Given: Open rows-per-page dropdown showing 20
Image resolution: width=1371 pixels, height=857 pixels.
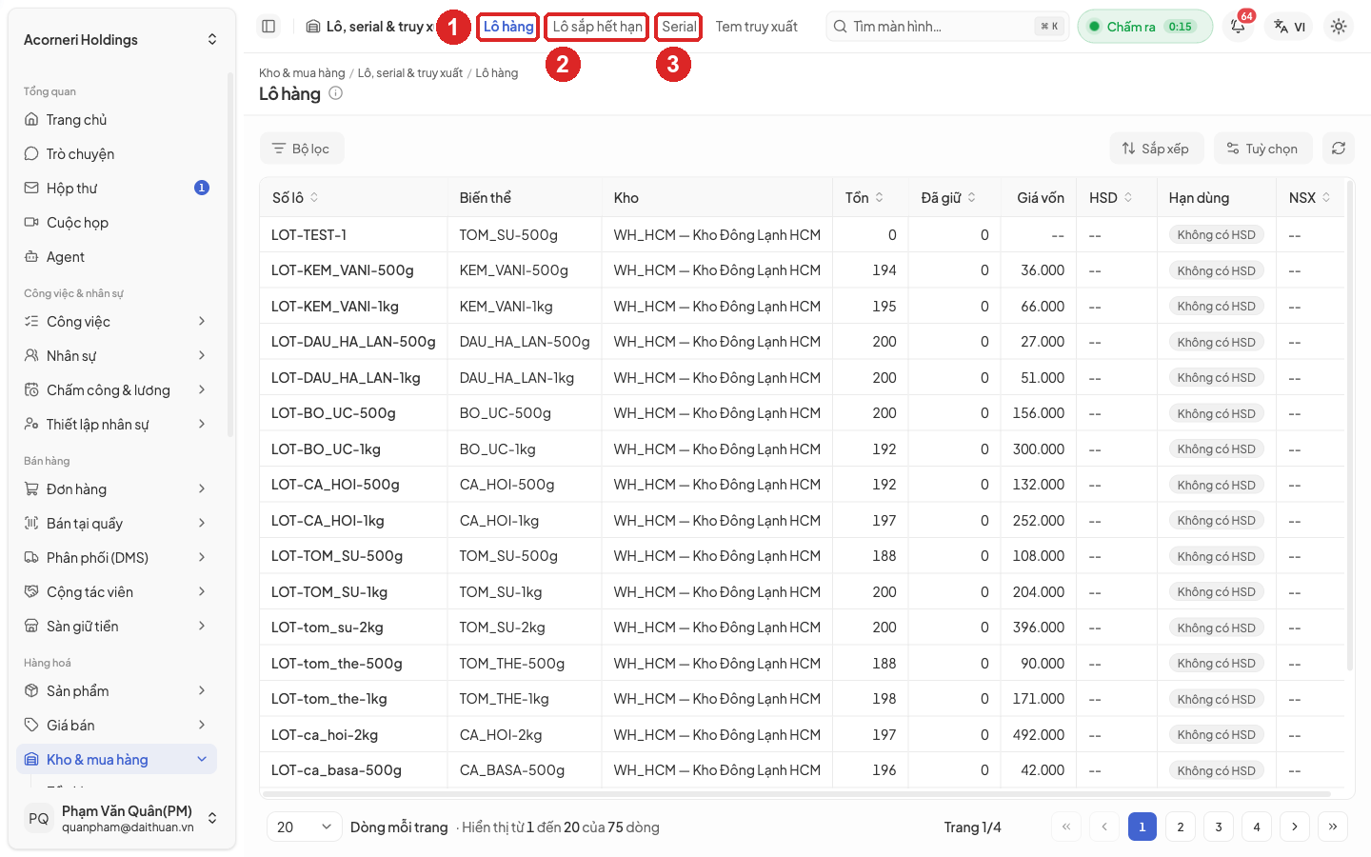Looking at the screenshot, I should [x=304, y=827].
